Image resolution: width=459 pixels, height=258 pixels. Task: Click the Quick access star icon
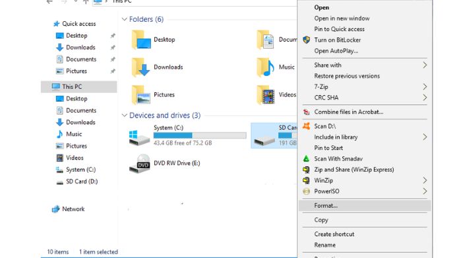pyautogui.click(x=56, y=24)
